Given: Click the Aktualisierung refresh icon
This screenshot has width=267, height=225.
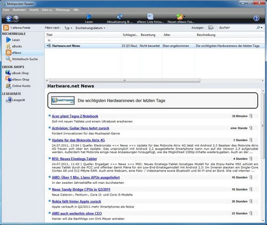Looking at the screenshot, I should (x=120, y=17).
